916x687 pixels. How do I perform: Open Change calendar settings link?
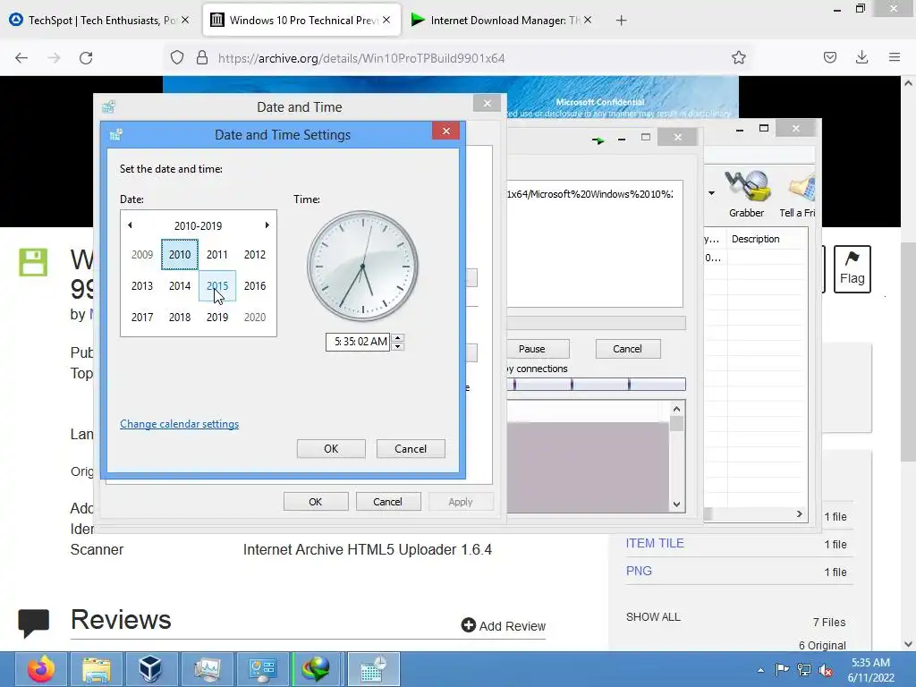pyautogui.click(x=179, y=424)
